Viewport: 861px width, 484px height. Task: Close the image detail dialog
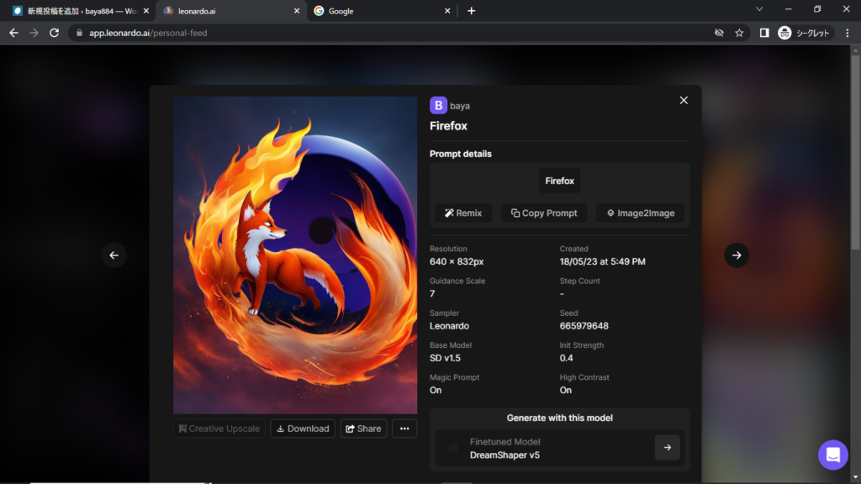[684, 100]
